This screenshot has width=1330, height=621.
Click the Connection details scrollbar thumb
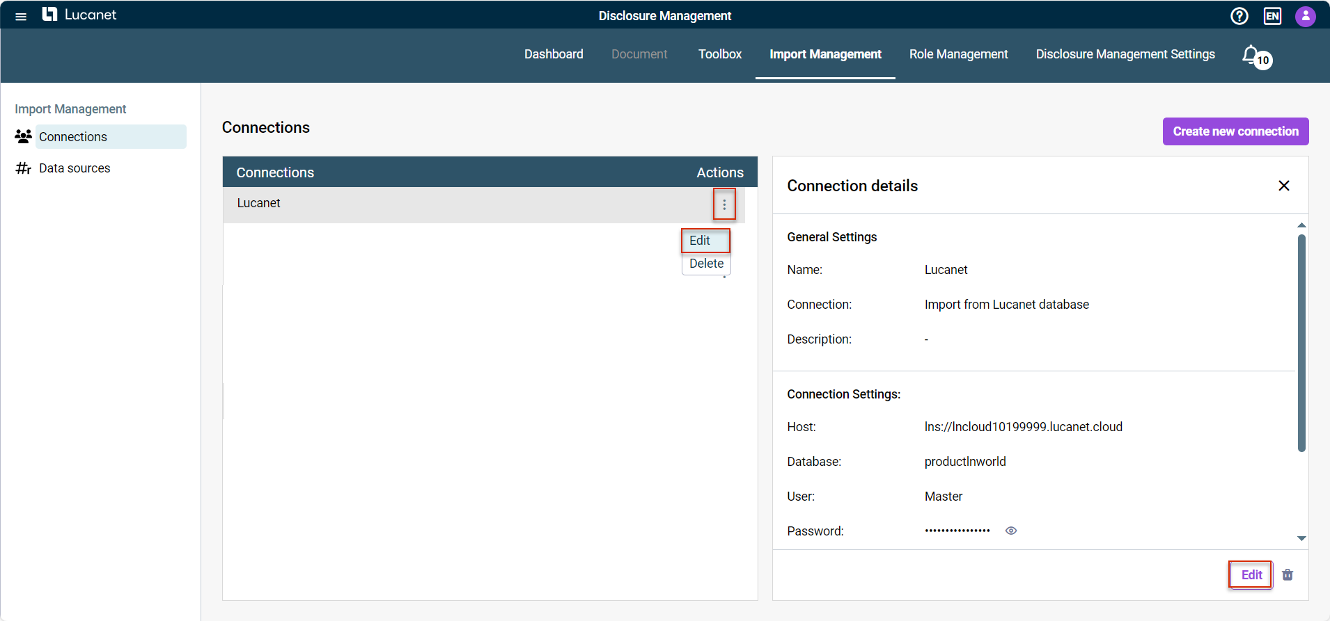click(1301, 343)
